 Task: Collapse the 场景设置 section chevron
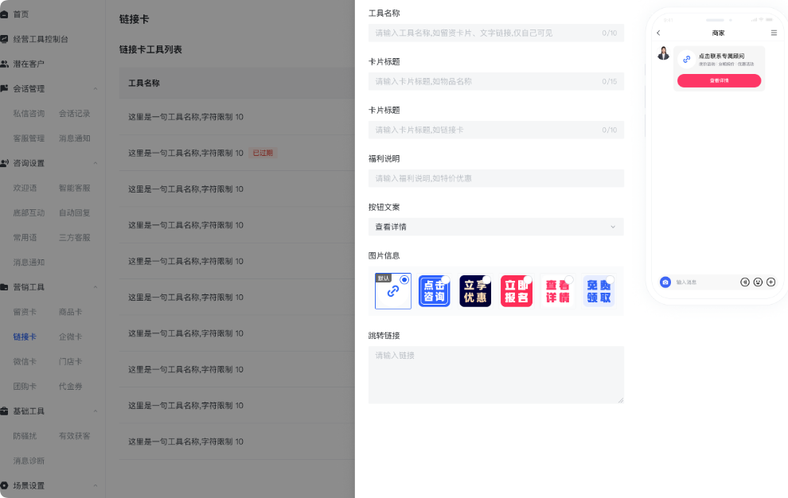(96, 486)
